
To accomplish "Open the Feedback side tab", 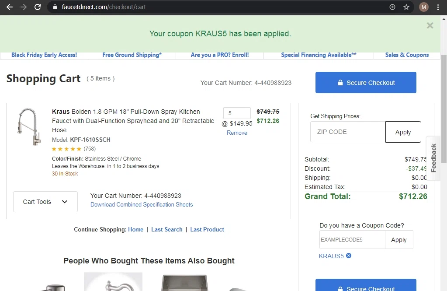I will pos(433,158).
